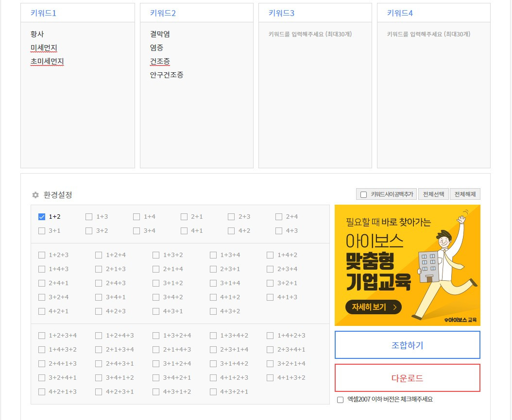Click the keyword 초미세먼지
The height and width of the screenshot is (420, 512).
(47, 62)
